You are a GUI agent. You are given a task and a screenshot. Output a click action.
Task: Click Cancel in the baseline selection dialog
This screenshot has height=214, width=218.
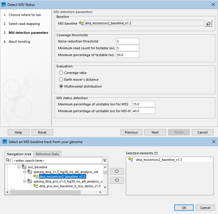[205, 207]
